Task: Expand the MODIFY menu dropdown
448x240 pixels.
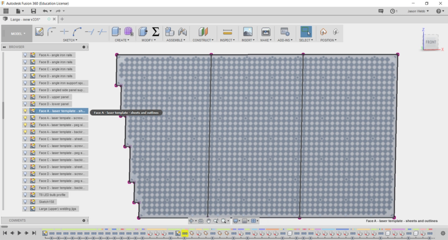Action: pyautogui.click(x=149, y=40)
